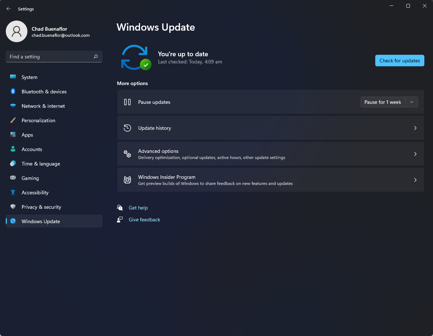Click the Windows Update page title

point(156,27)
